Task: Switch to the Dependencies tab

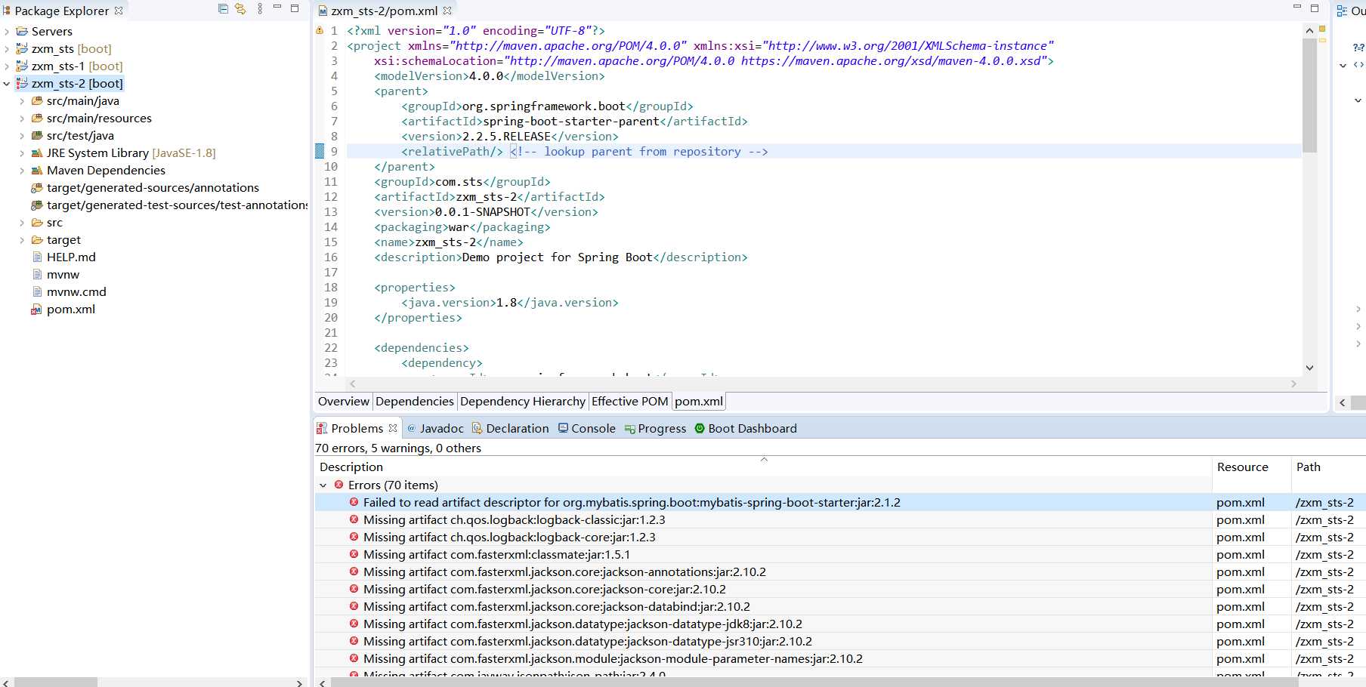Action: 415,402
